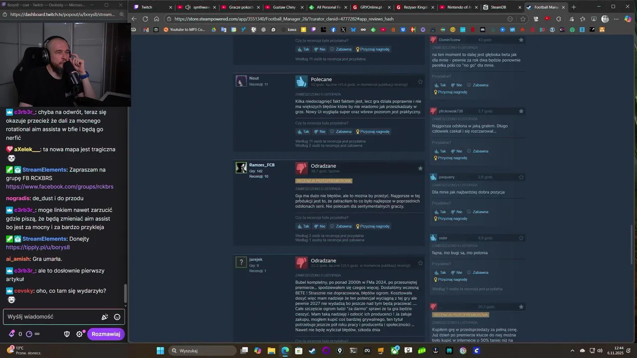
Task: Toggle the star icon on Nout's review
Action: click(x=421, y=82)
